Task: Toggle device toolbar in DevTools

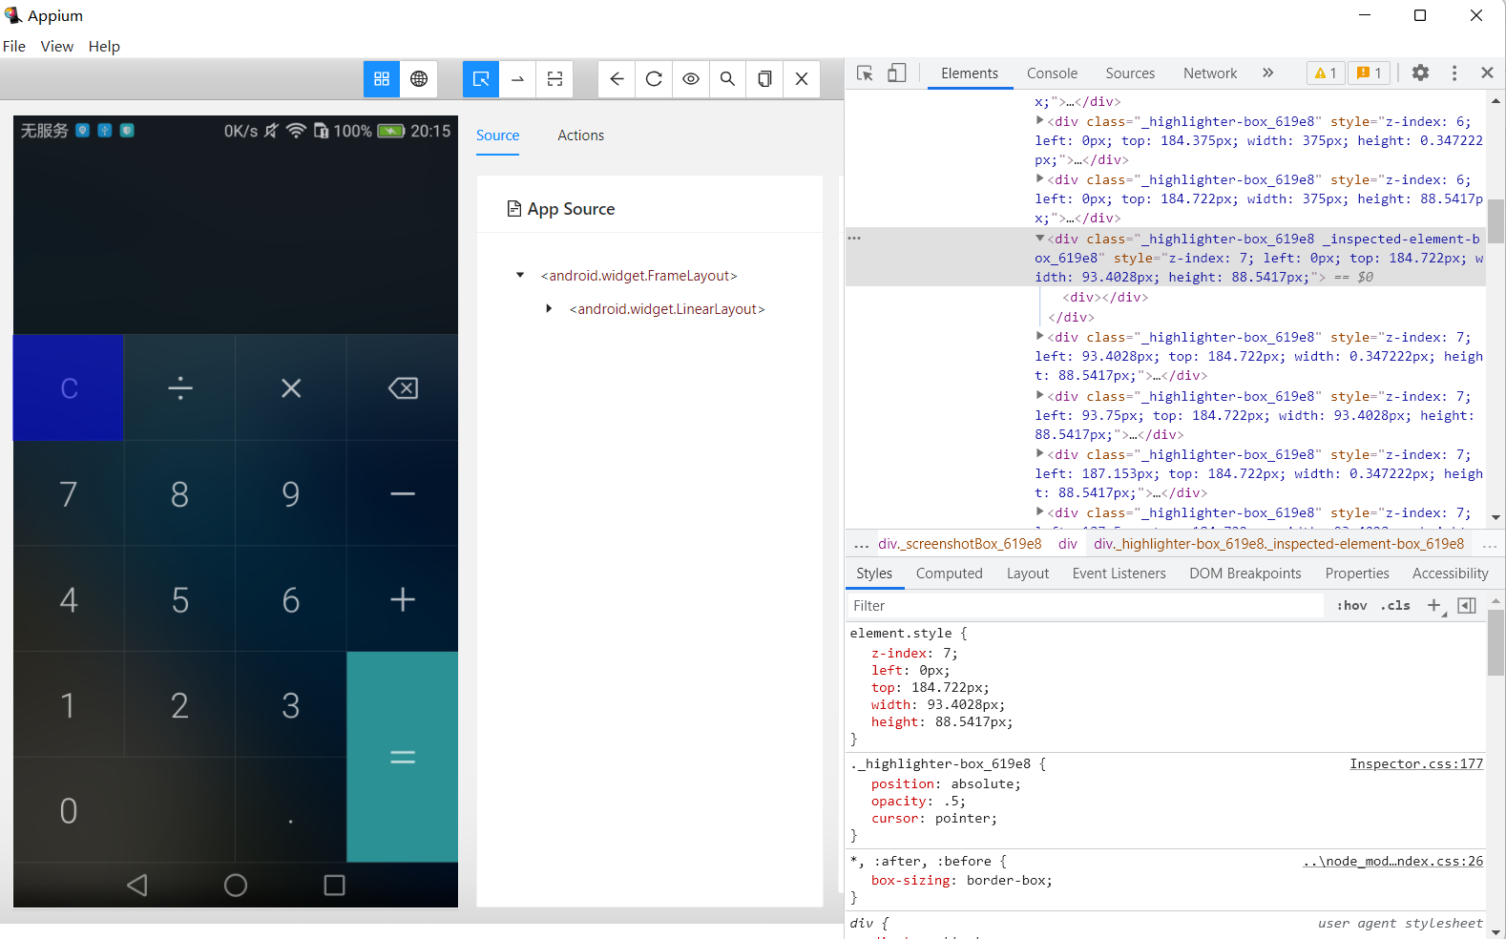Action: [x=897, y=73]
